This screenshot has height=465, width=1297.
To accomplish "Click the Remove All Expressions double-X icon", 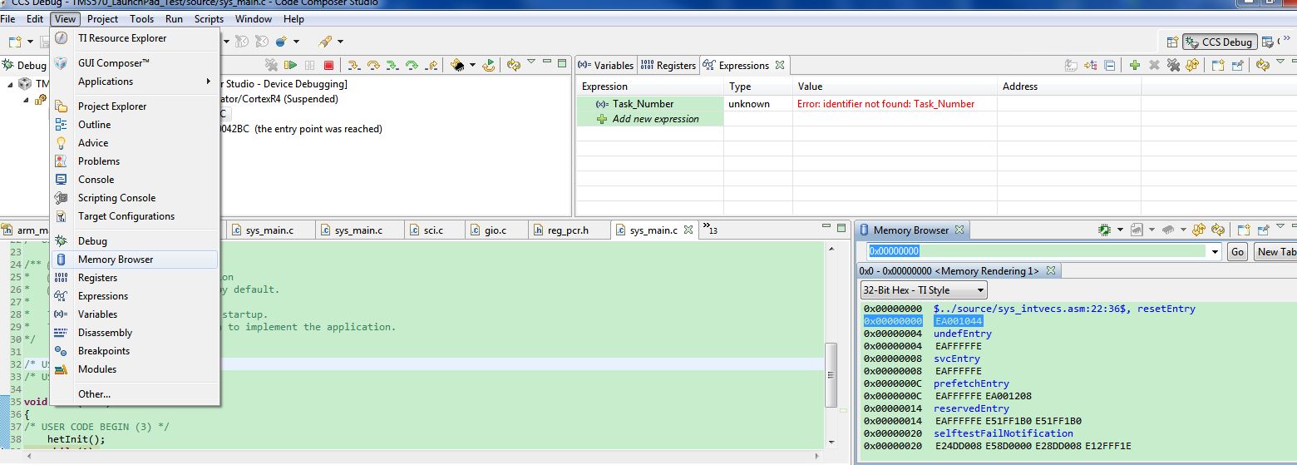I will (x=1173, y=65).
